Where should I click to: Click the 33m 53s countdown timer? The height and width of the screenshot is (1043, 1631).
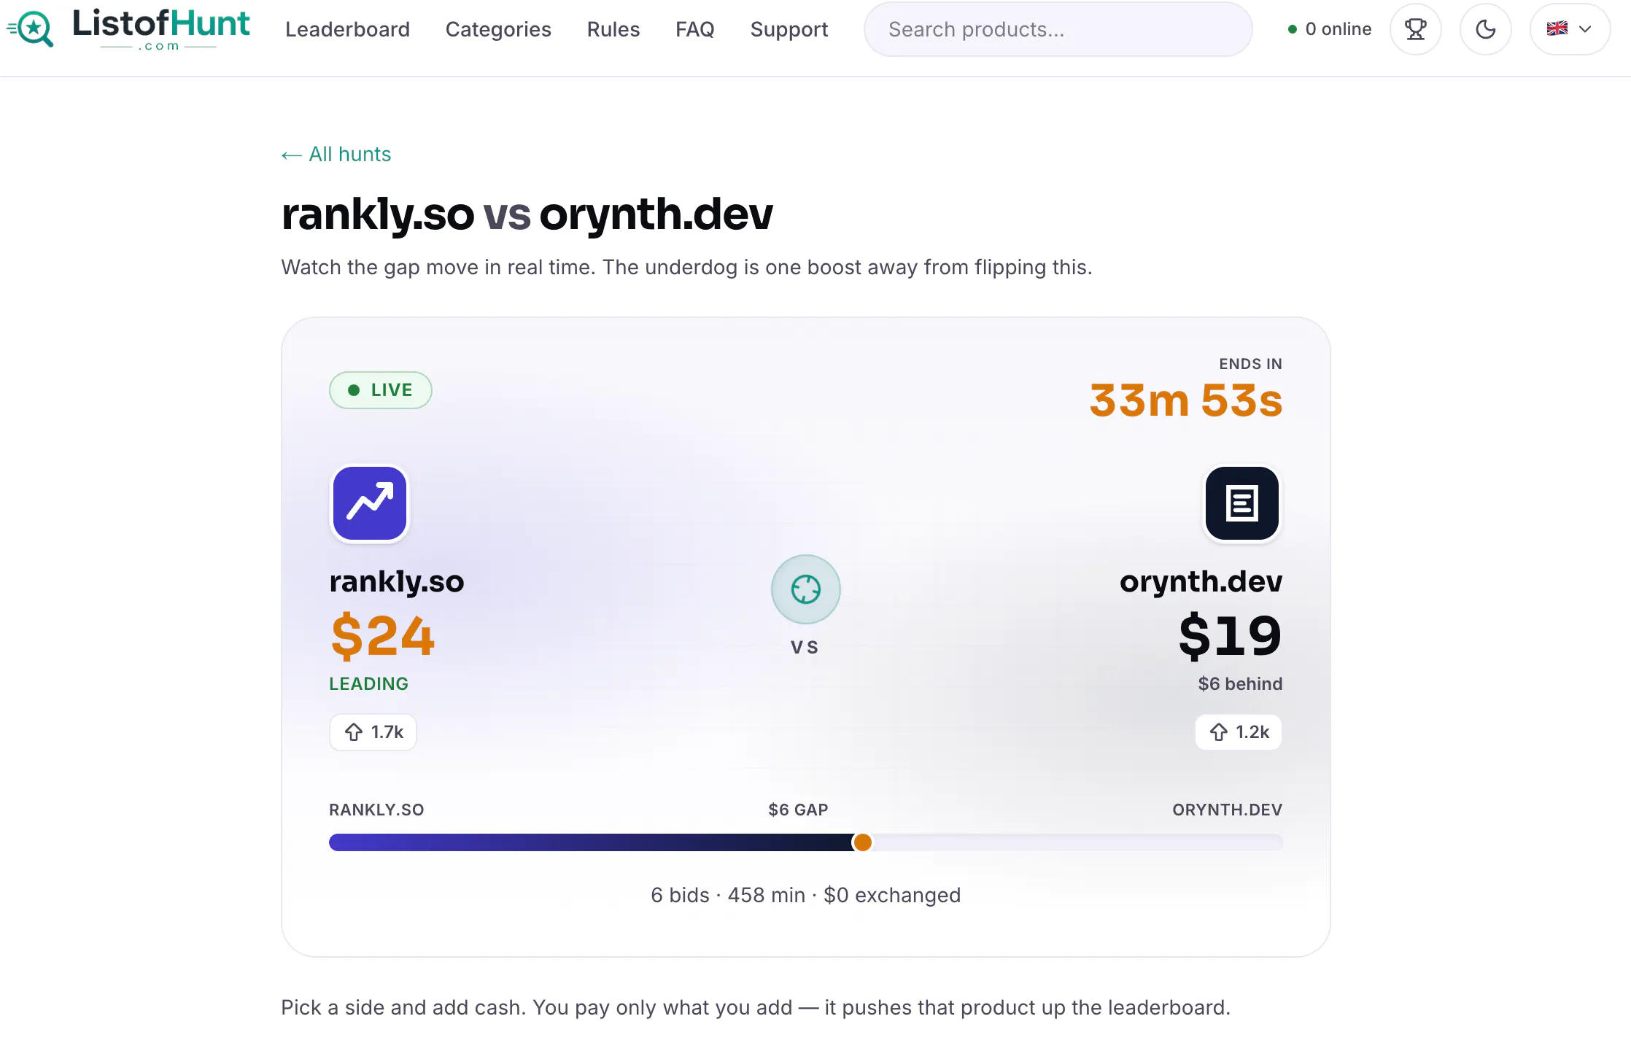[1186, 400]
